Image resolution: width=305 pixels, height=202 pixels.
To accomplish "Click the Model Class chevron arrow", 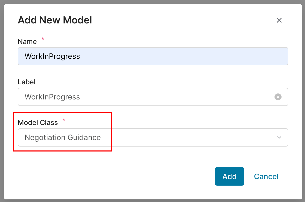I will 279,137.
